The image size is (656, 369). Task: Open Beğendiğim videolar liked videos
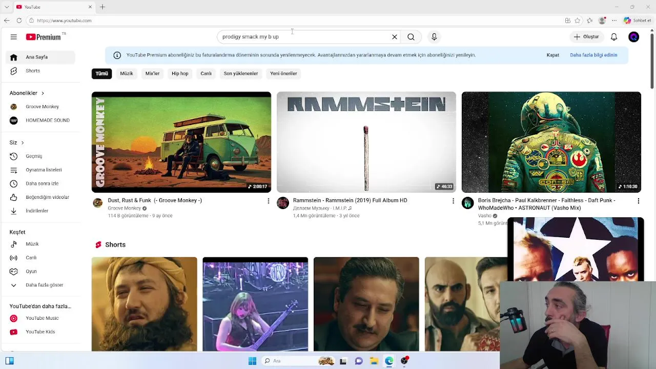[x=40, y=197]
